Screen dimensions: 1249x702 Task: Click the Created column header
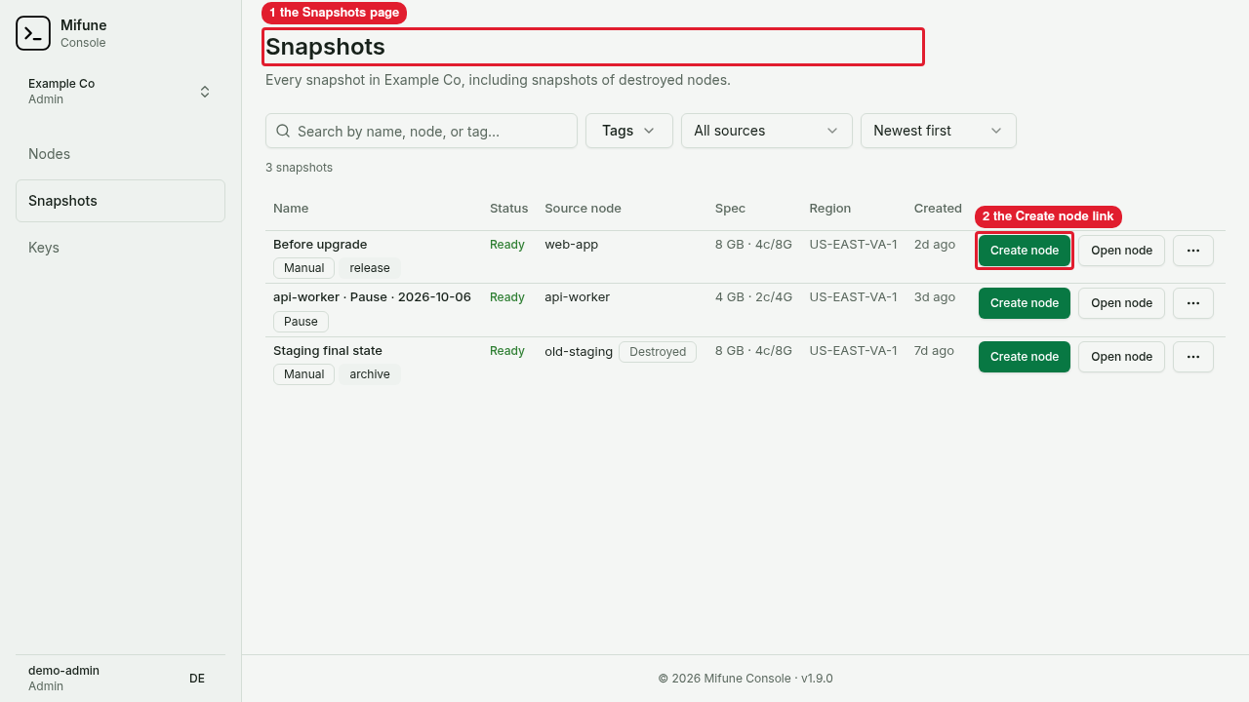tap(938, 209)
